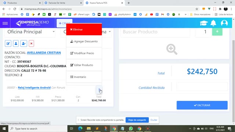Click the green add product plus button
The image size is (235, 132).
(x=217, y=32)
